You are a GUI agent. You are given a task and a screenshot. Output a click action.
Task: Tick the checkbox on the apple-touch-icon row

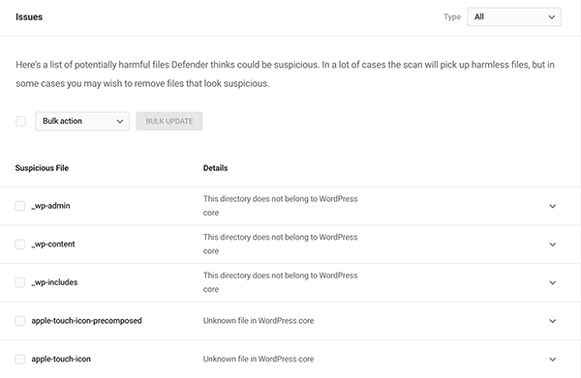coord(20,359)
